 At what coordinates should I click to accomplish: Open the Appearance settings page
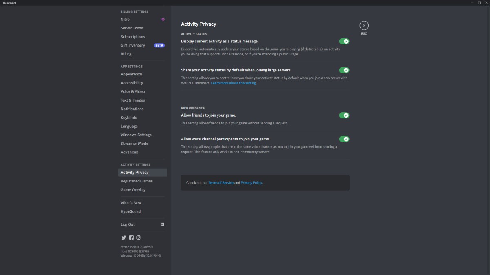(x=131, y=74)
